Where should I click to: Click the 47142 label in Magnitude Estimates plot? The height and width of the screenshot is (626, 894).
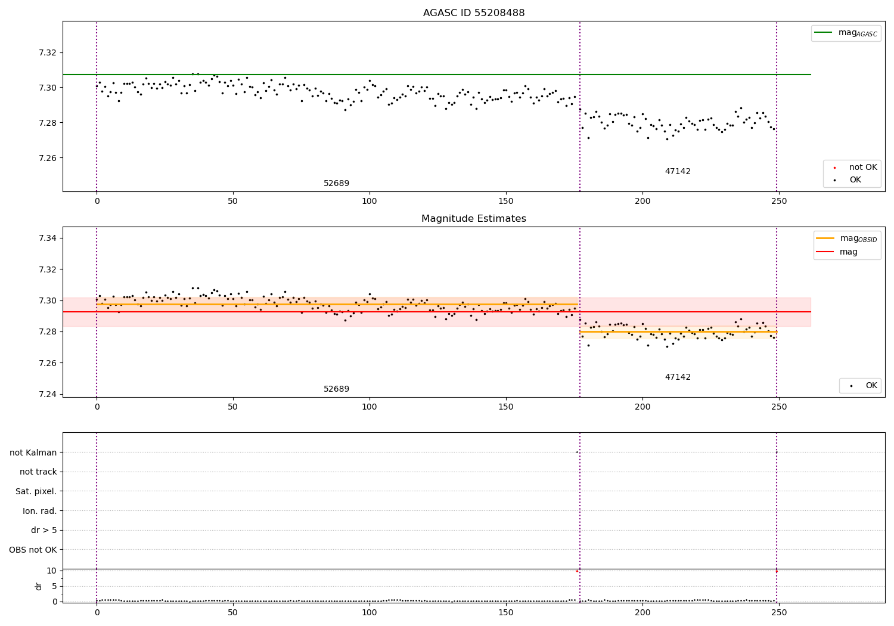tap(678, 377)
